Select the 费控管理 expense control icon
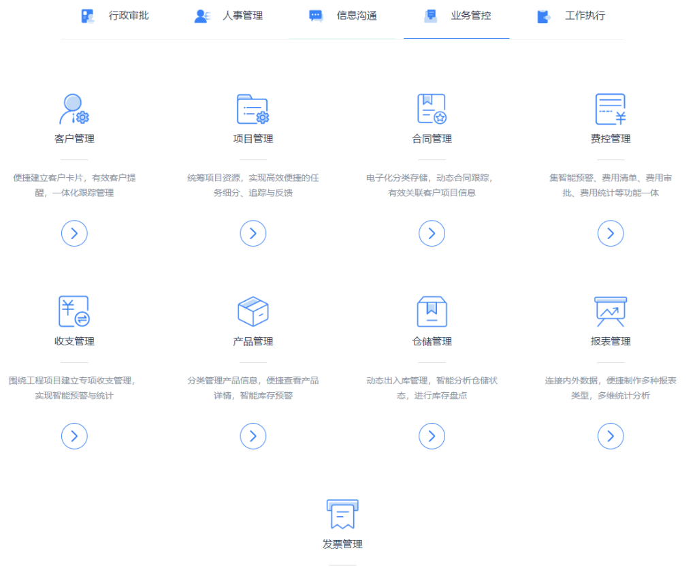 (611, 108)
